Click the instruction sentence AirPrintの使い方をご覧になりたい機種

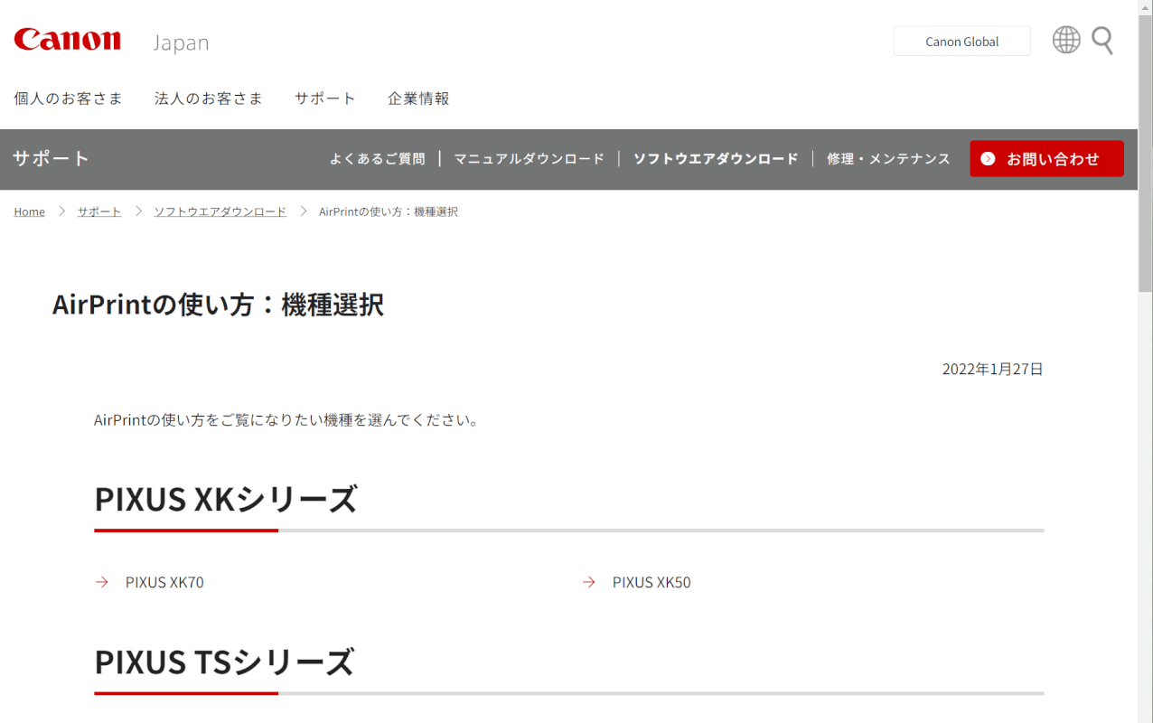click(x=286, y=420)
